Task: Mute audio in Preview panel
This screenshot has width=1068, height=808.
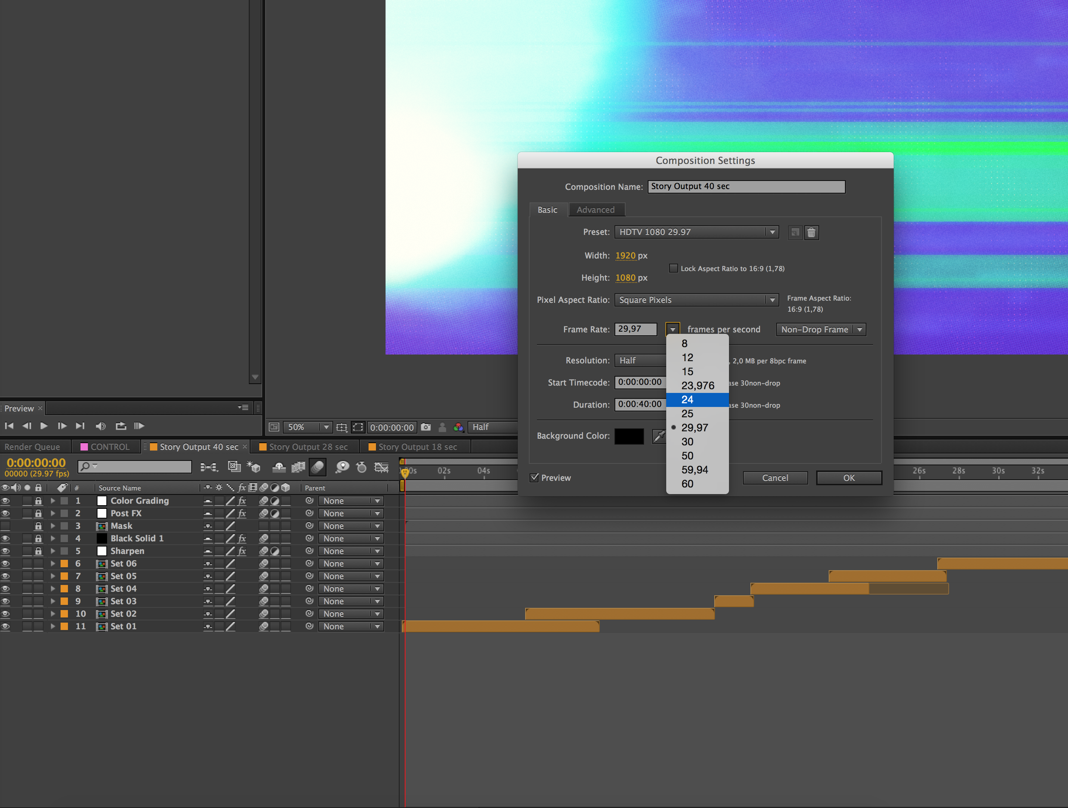Action: [100, 426]
